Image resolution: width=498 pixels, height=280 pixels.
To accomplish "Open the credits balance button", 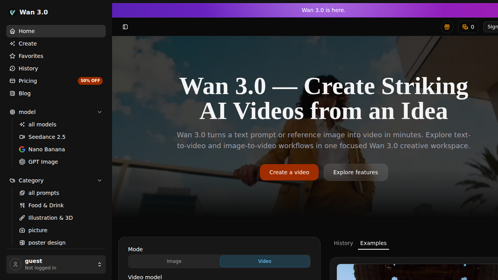I will point(468,26).
